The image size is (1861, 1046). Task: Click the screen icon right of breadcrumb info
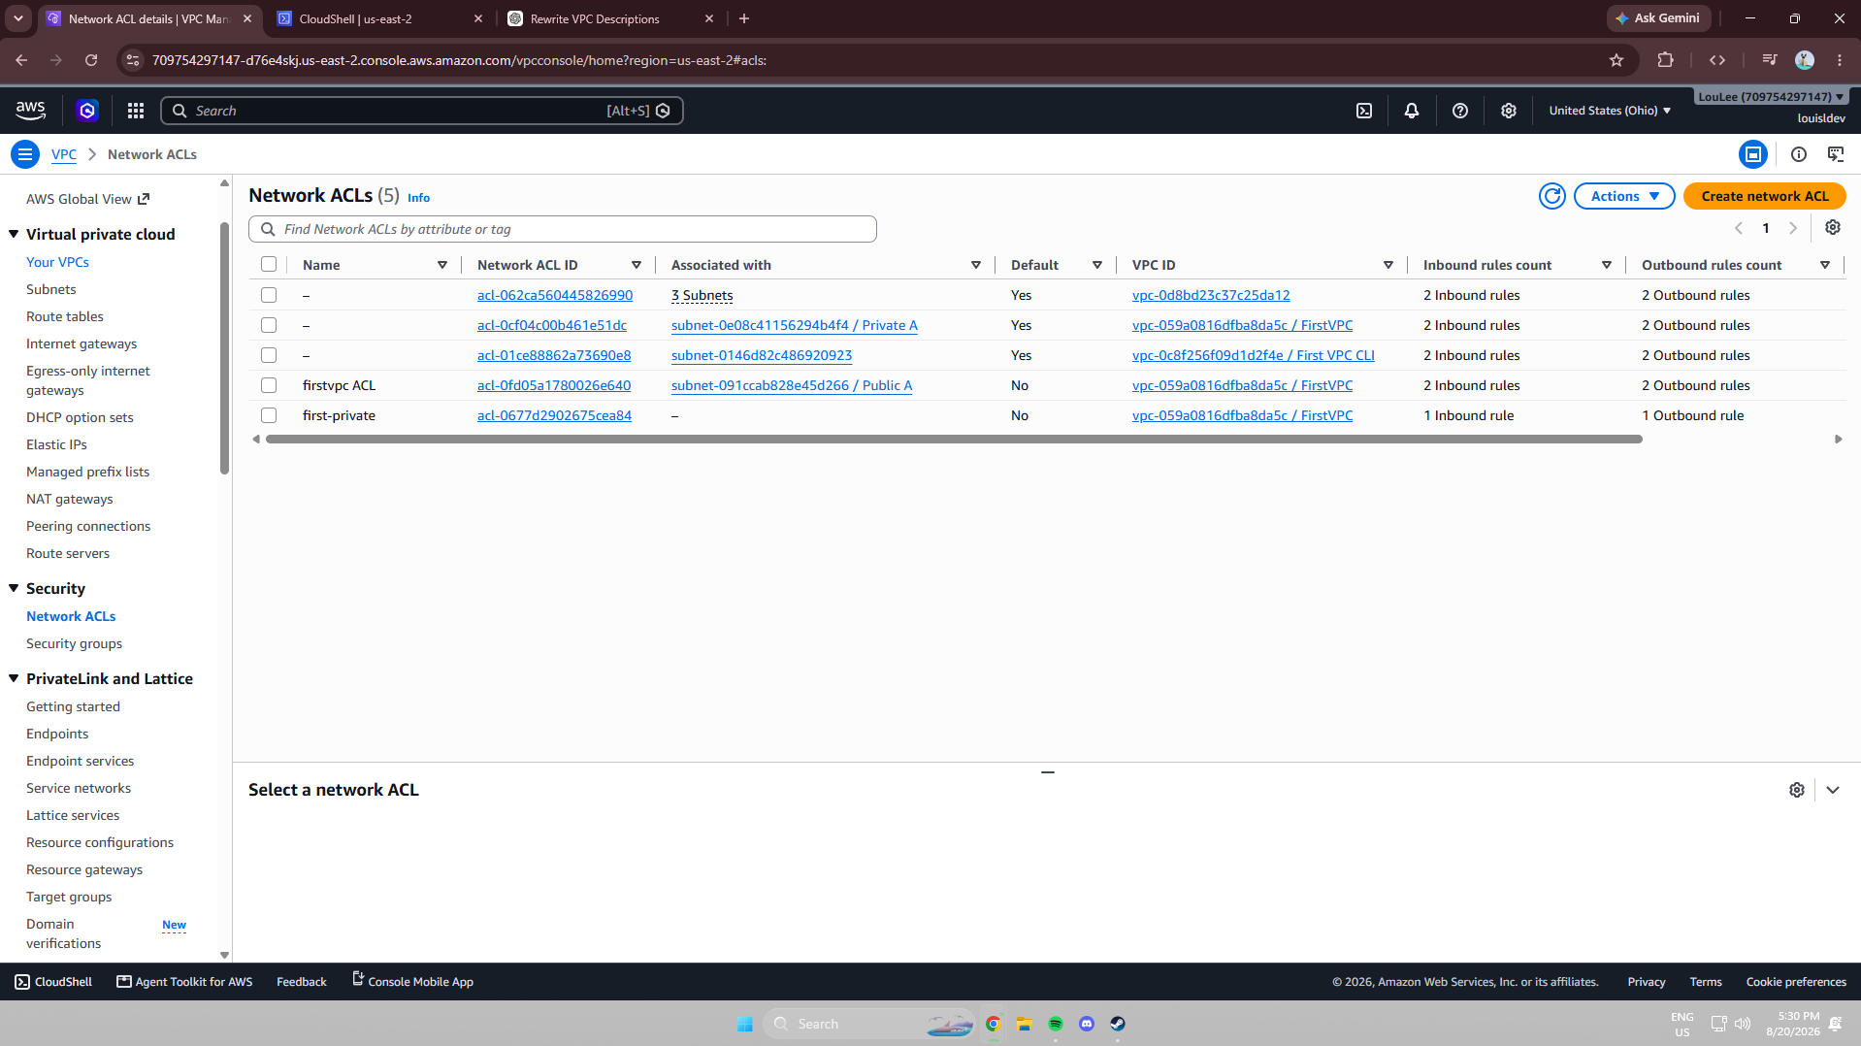coord(1836,154)
